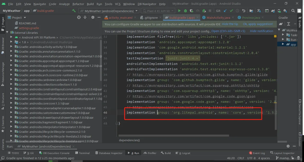Click the Run with Coverage icon
This screenshot has height=162, width=304.
tap(192, 11)
